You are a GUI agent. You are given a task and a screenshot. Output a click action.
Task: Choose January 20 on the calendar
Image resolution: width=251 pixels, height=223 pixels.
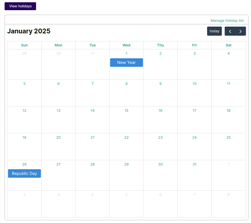click(58, 138)
